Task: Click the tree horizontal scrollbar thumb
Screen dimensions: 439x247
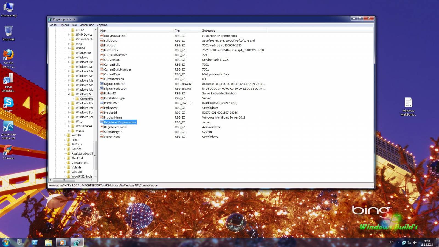Action: tap(64, 180)
